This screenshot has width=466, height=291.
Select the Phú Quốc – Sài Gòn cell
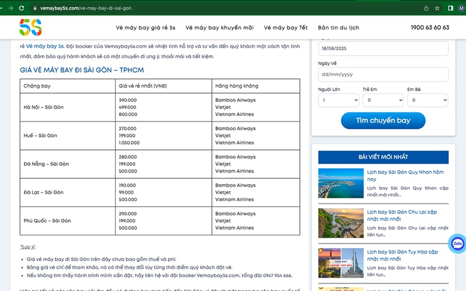pyautogui.click(x=68, y=221)
